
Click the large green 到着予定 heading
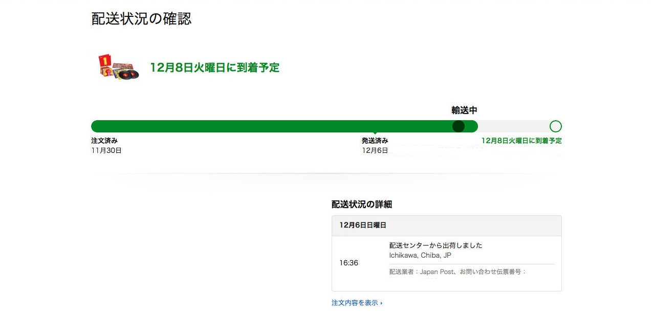tap(214, 67)
